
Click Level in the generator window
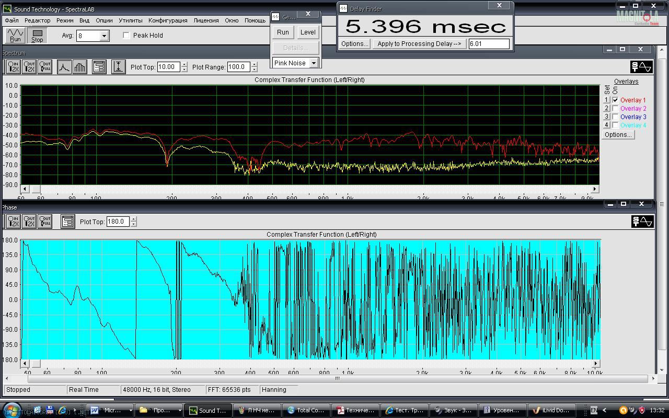click(x=308, y=32)
